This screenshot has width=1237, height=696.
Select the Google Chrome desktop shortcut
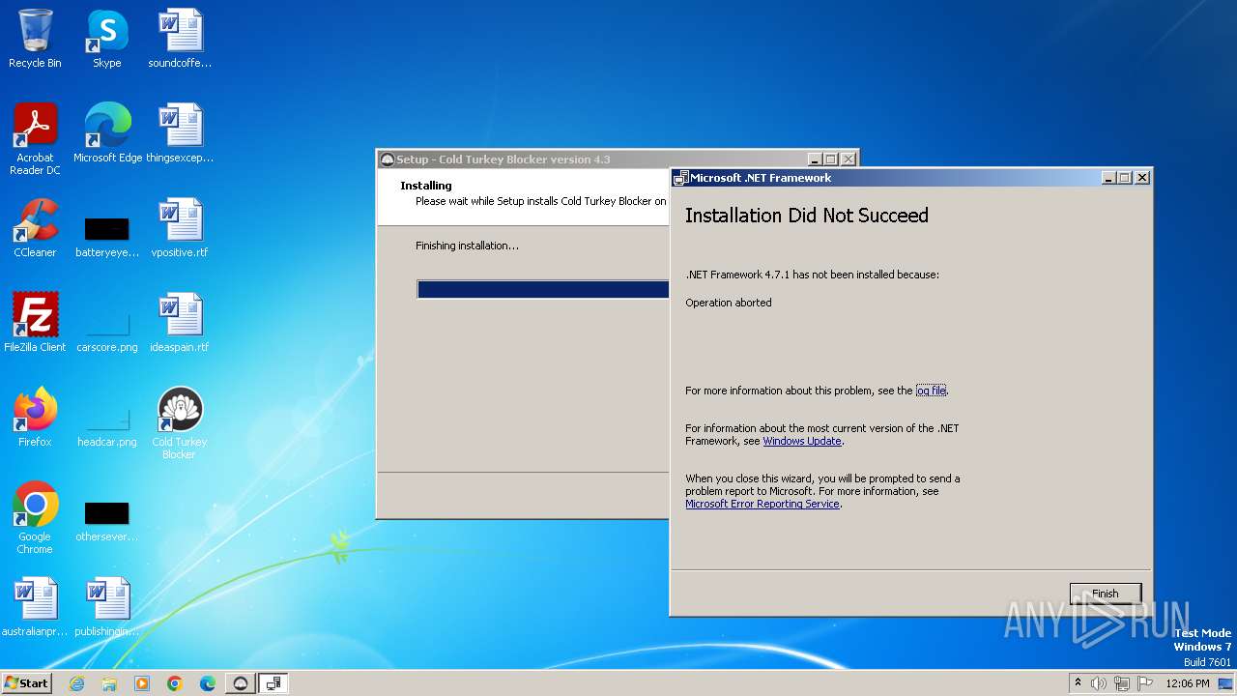(x=35, y=518)
